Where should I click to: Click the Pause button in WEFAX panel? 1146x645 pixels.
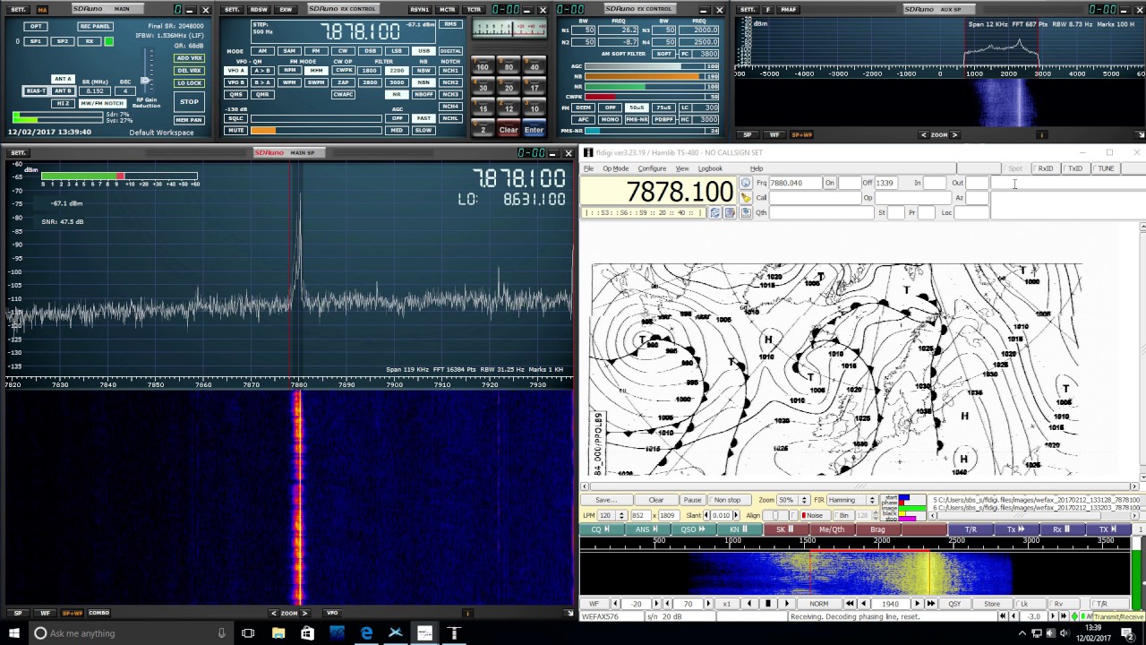point(692,500)
